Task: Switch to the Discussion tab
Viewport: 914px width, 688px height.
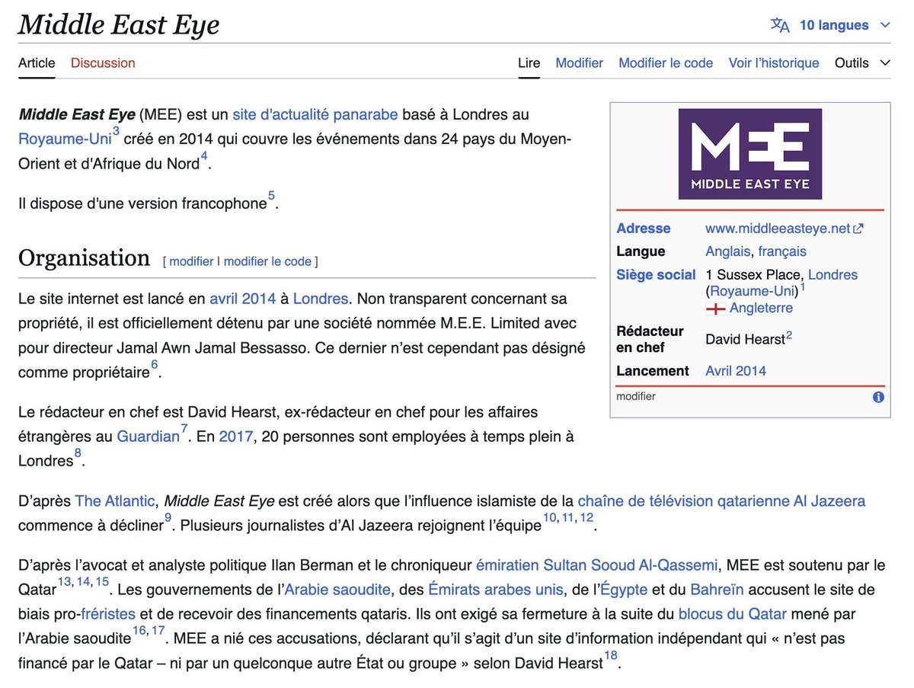Action: tap(103, 63)
